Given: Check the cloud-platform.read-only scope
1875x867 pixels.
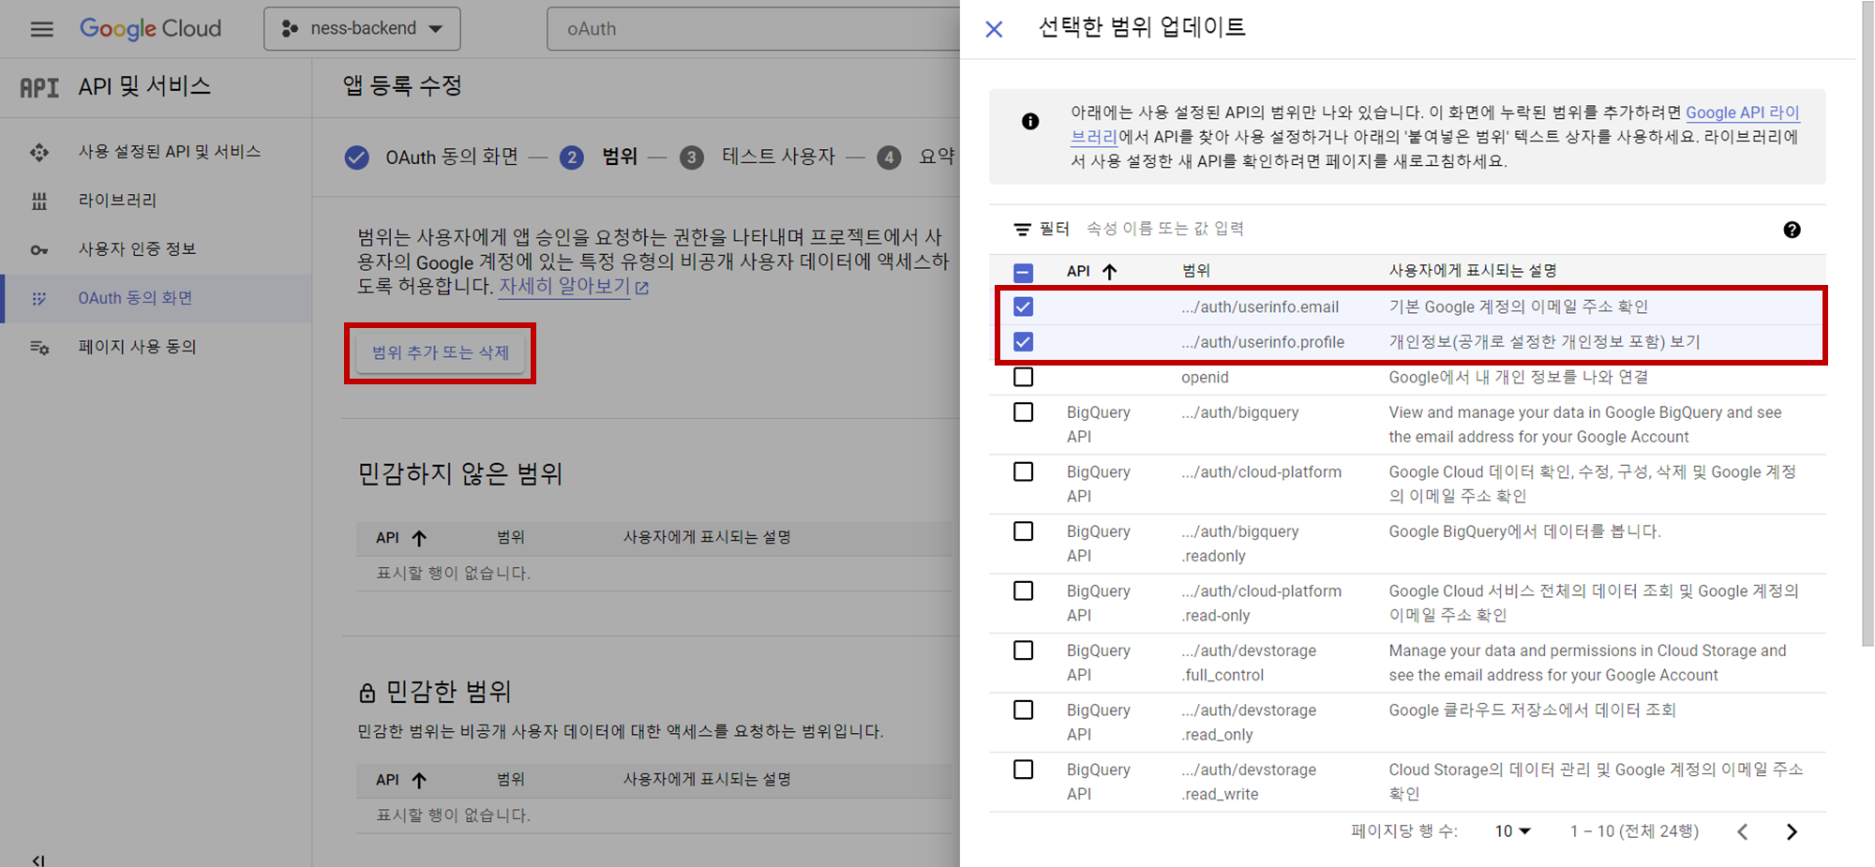Looking at the screenshot, I should pyautogui.click(x=1023, y=590).
